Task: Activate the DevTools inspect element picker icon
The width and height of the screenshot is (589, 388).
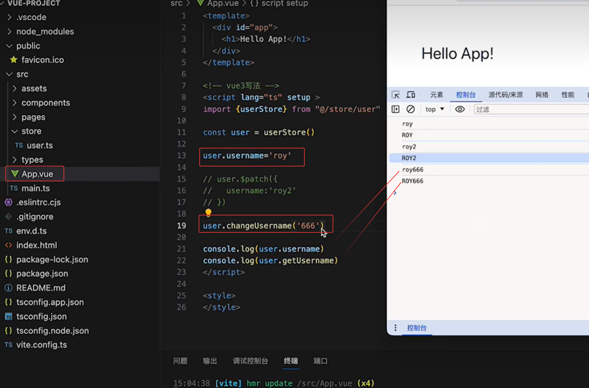Action: point(396,95)
